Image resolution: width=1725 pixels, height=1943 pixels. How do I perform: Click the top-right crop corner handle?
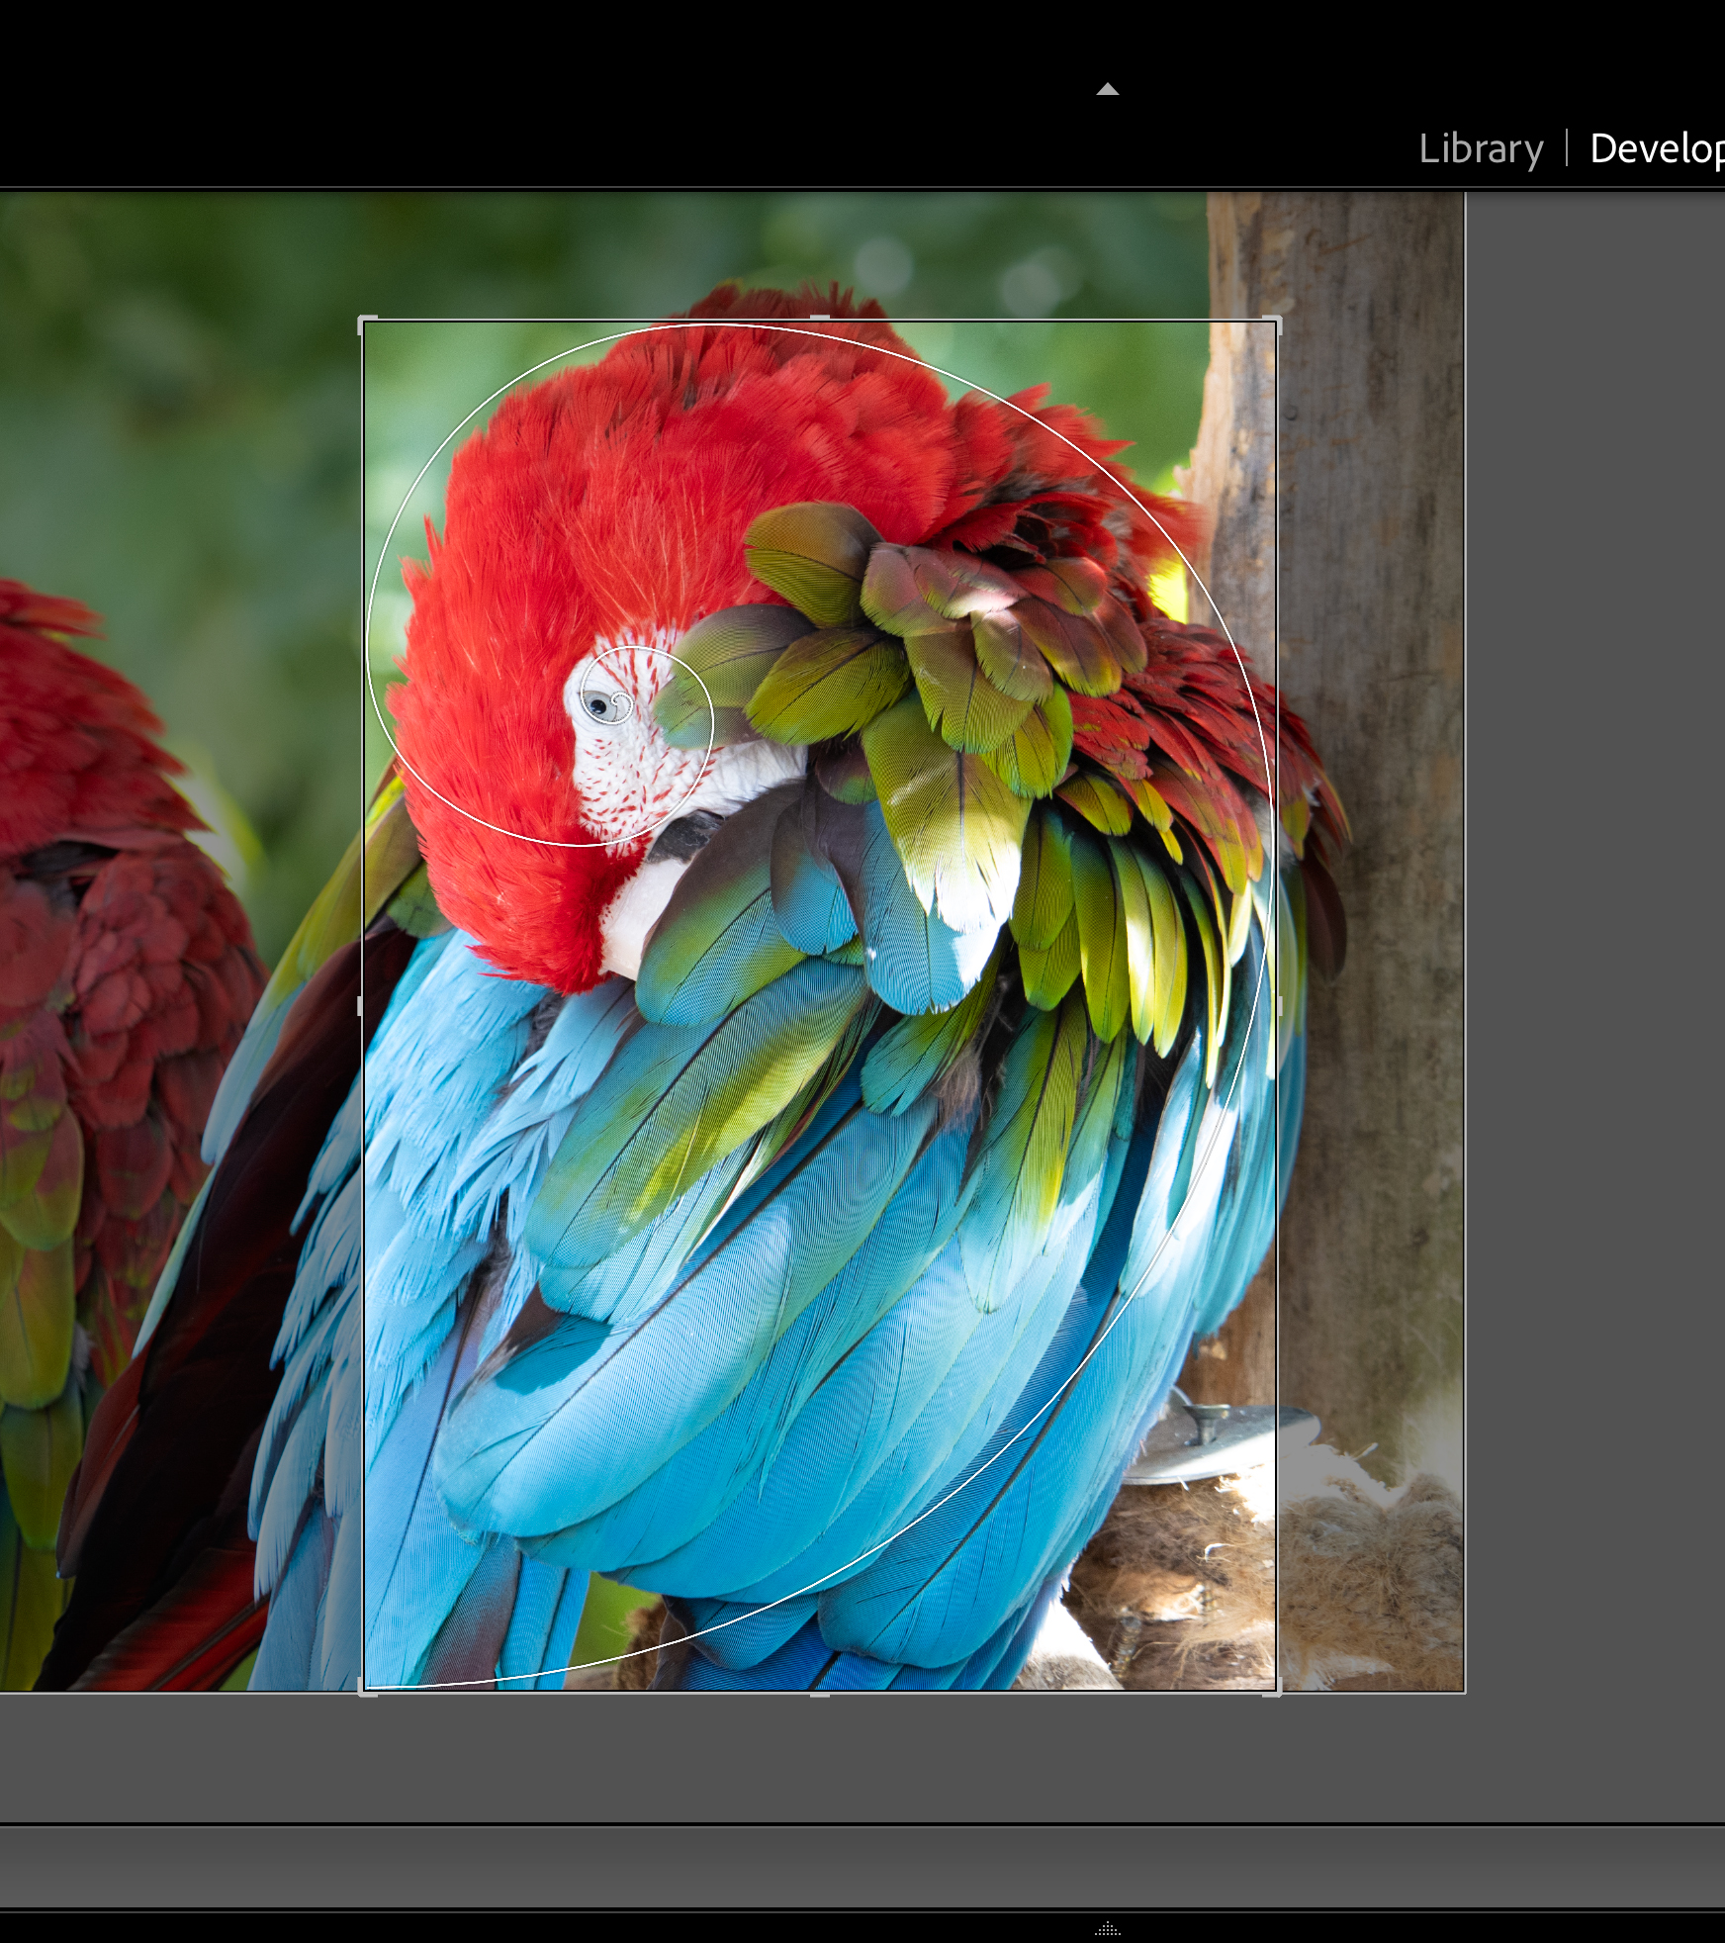tap(1274, 324)
